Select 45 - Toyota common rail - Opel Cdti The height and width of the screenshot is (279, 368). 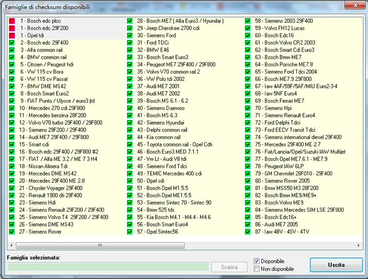click(x=175, y=145)
